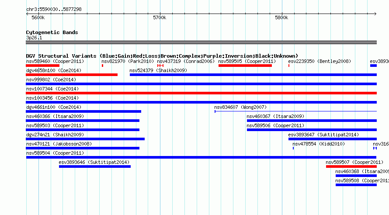The image size is (389, 215).
Task: Open esv2239350 (Bentley2008) label
Action: pyautogui.click(x=320, y=61)
